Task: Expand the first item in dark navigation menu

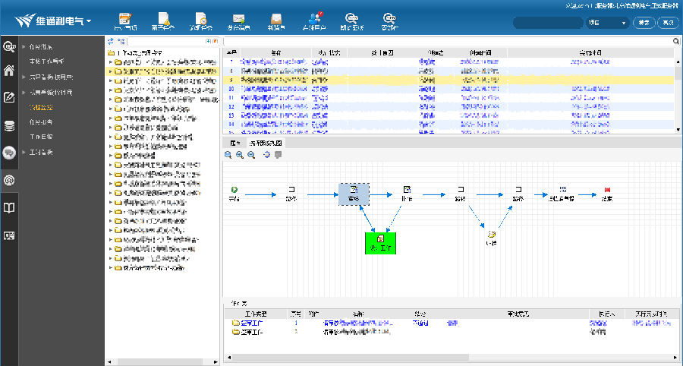Action: [24, 46]
